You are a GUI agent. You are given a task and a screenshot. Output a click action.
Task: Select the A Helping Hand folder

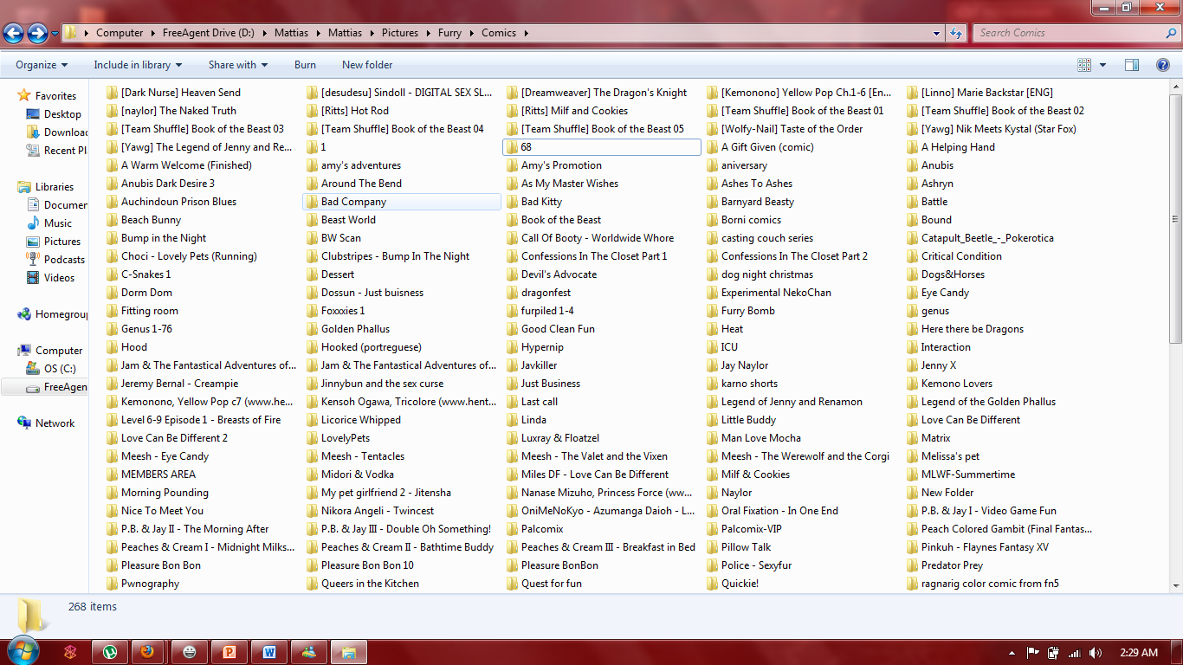(x=958, y=147)
